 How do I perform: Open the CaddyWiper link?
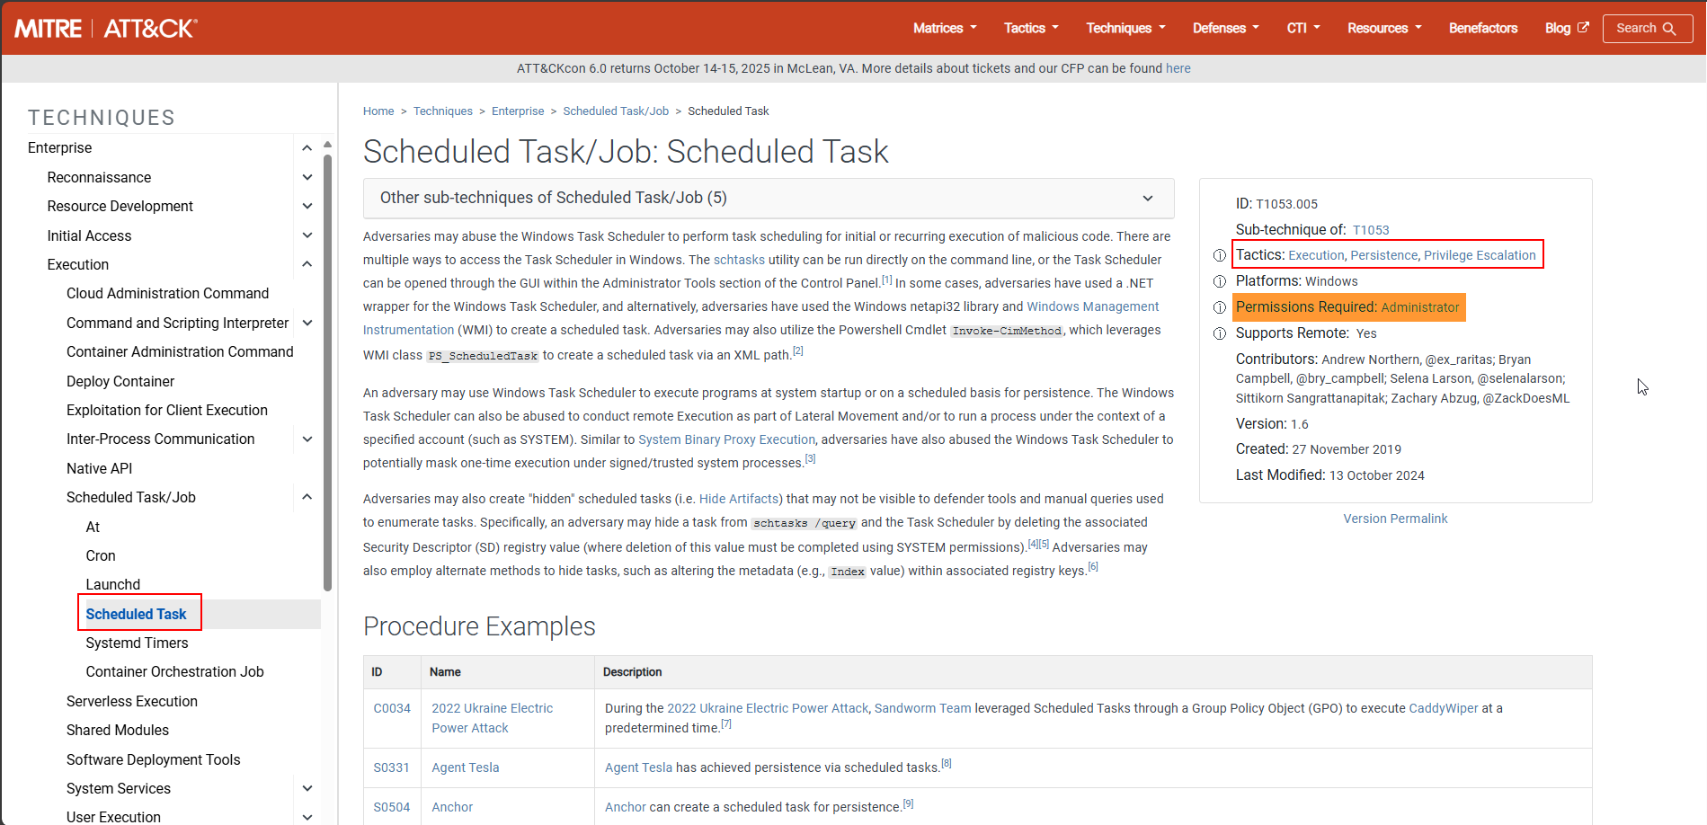pyautogui.click(x=1443, y=708)
